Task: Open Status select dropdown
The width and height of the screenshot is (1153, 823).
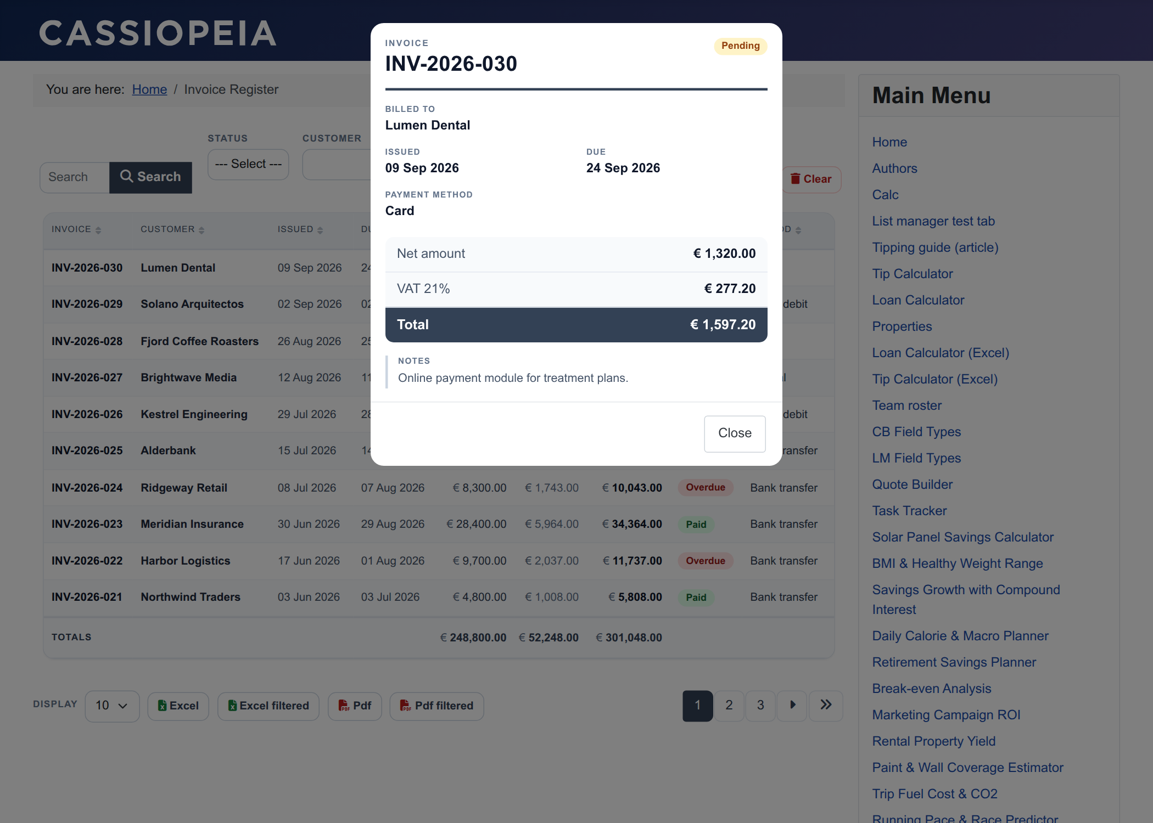Action: pyautogui.click(x=248, y=164)
